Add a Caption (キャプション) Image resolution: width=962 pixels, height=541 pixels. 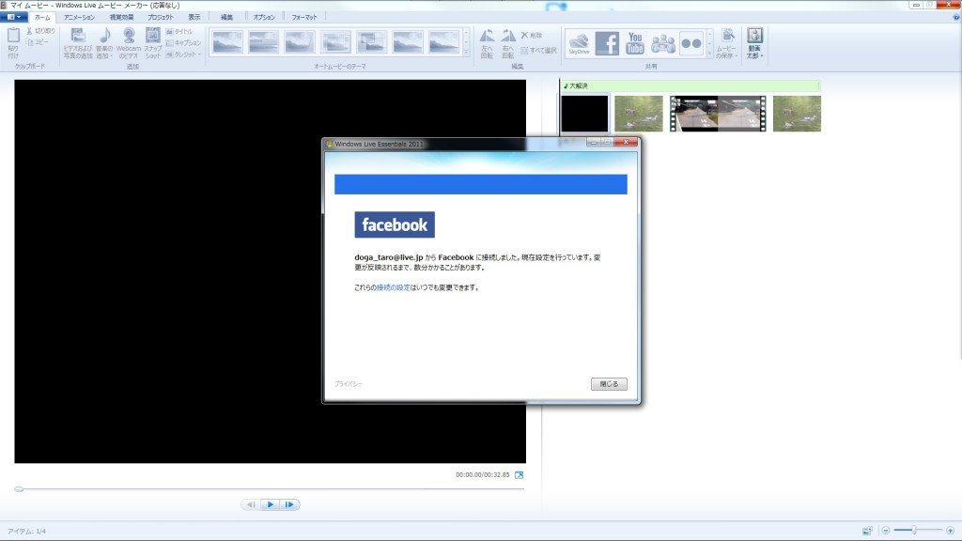(183, 43)
